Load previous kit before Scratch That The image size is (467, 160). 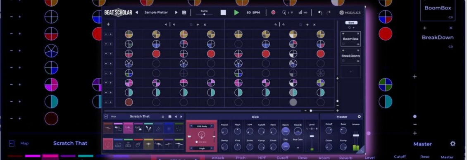[176, 117]
